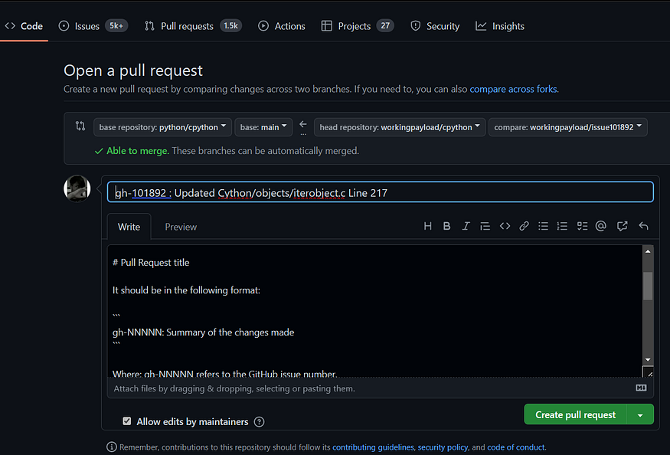This screenshot has height=455, width=670.
Task: Click the user avatar thumbnail
Action: (77, 188)
